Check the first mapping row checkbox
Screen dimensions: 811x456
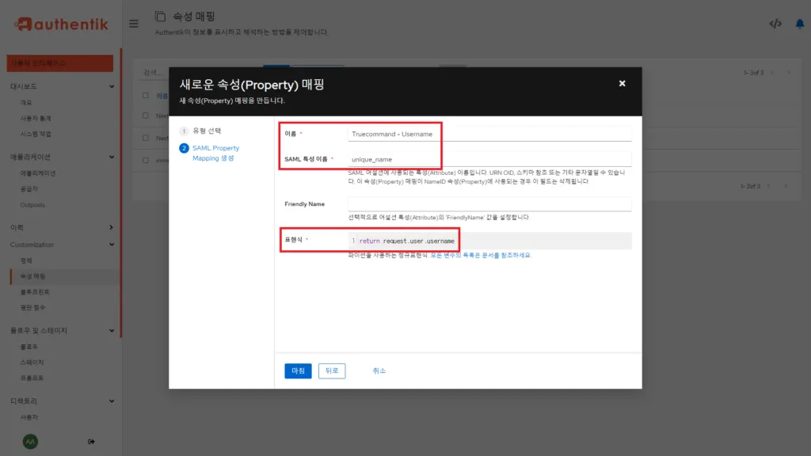(x=146, y=115)
